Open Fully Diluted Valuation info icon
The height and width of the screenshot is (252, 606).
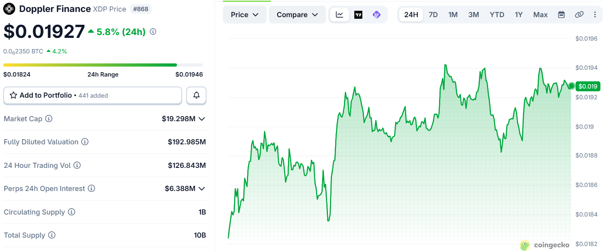point(85,142)
